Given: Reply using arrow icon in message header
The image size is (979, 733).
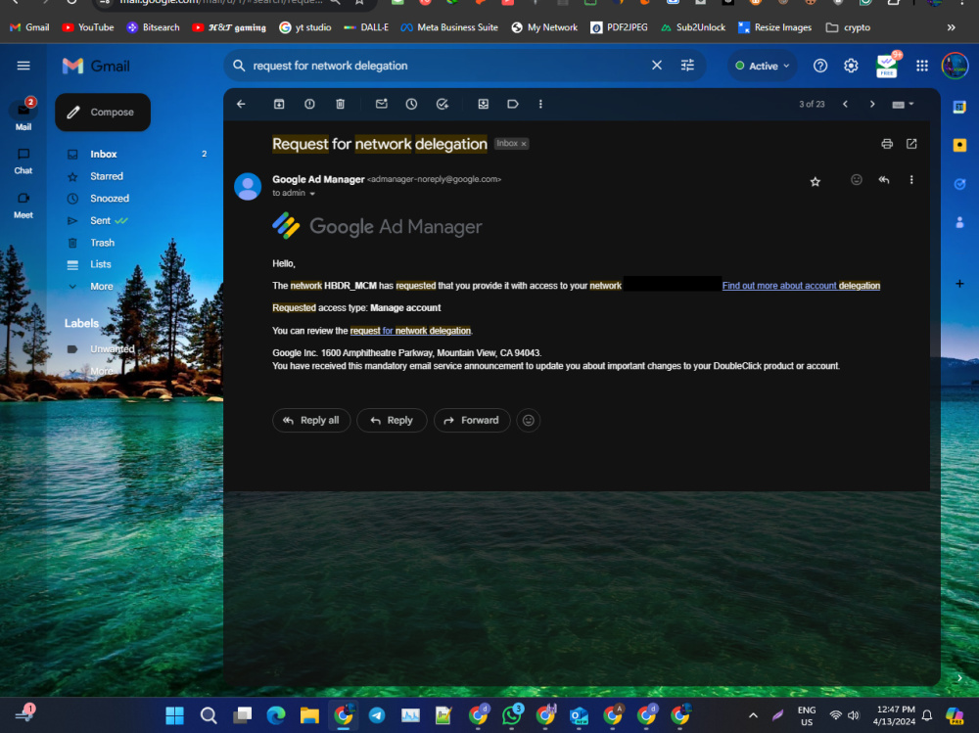Looking at the screenshot, I should 884,180.
